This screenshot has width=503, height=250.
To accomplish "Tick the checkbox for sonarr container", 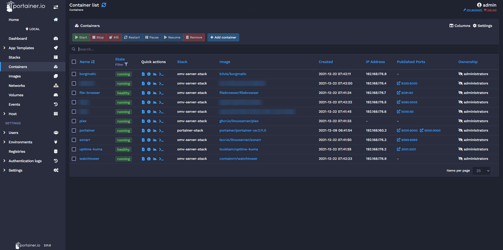I will (74, 140).
